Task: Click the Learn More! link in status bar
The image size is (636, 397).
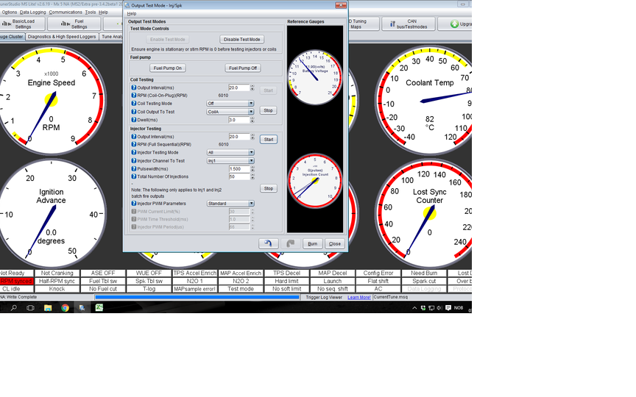Action: tap(359, 297)
